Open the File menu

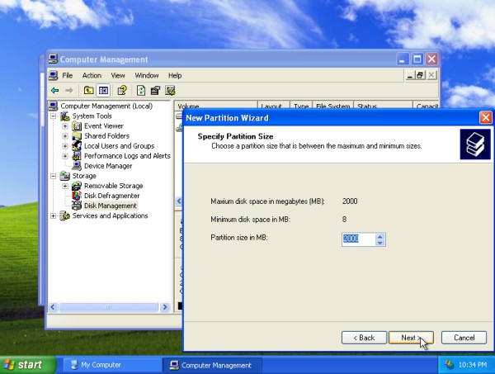tap(68, 75)
